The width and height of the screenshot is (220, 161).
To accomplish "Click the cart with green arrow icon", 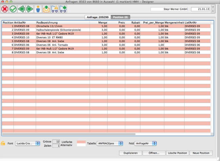I will (x=63, y=9).
